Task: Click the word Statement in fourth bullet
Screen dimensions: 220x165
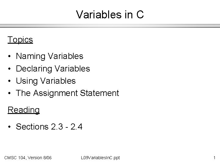Action: [x=100, y=93]
